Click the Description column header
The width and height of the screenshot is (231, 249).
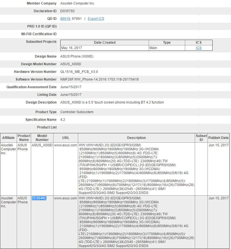(136, 138)
